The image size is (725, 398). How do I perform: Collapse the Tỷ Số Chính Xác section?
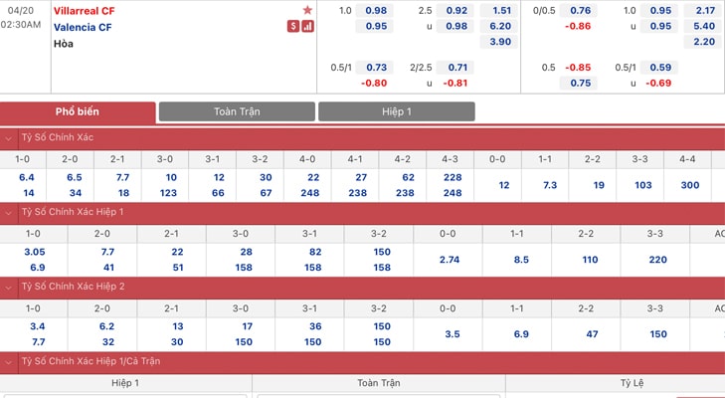click(8, 138)
